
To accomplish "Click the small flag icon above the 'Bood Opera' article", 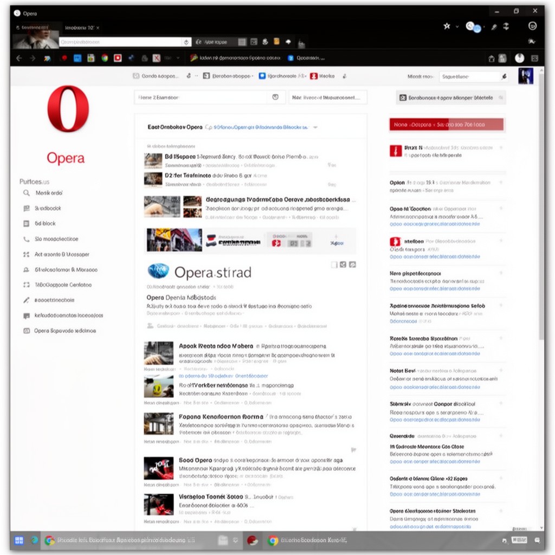I will click(x=353, y=450).
